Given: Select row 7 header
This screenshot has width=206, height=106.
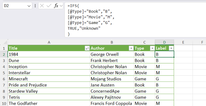Looking at the screenshot, I should [x=4, y=85].
